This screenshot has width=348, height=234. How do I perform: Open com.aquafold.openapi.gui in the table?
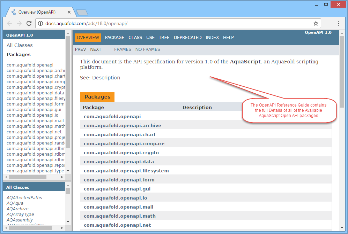[x=117, y=189]
